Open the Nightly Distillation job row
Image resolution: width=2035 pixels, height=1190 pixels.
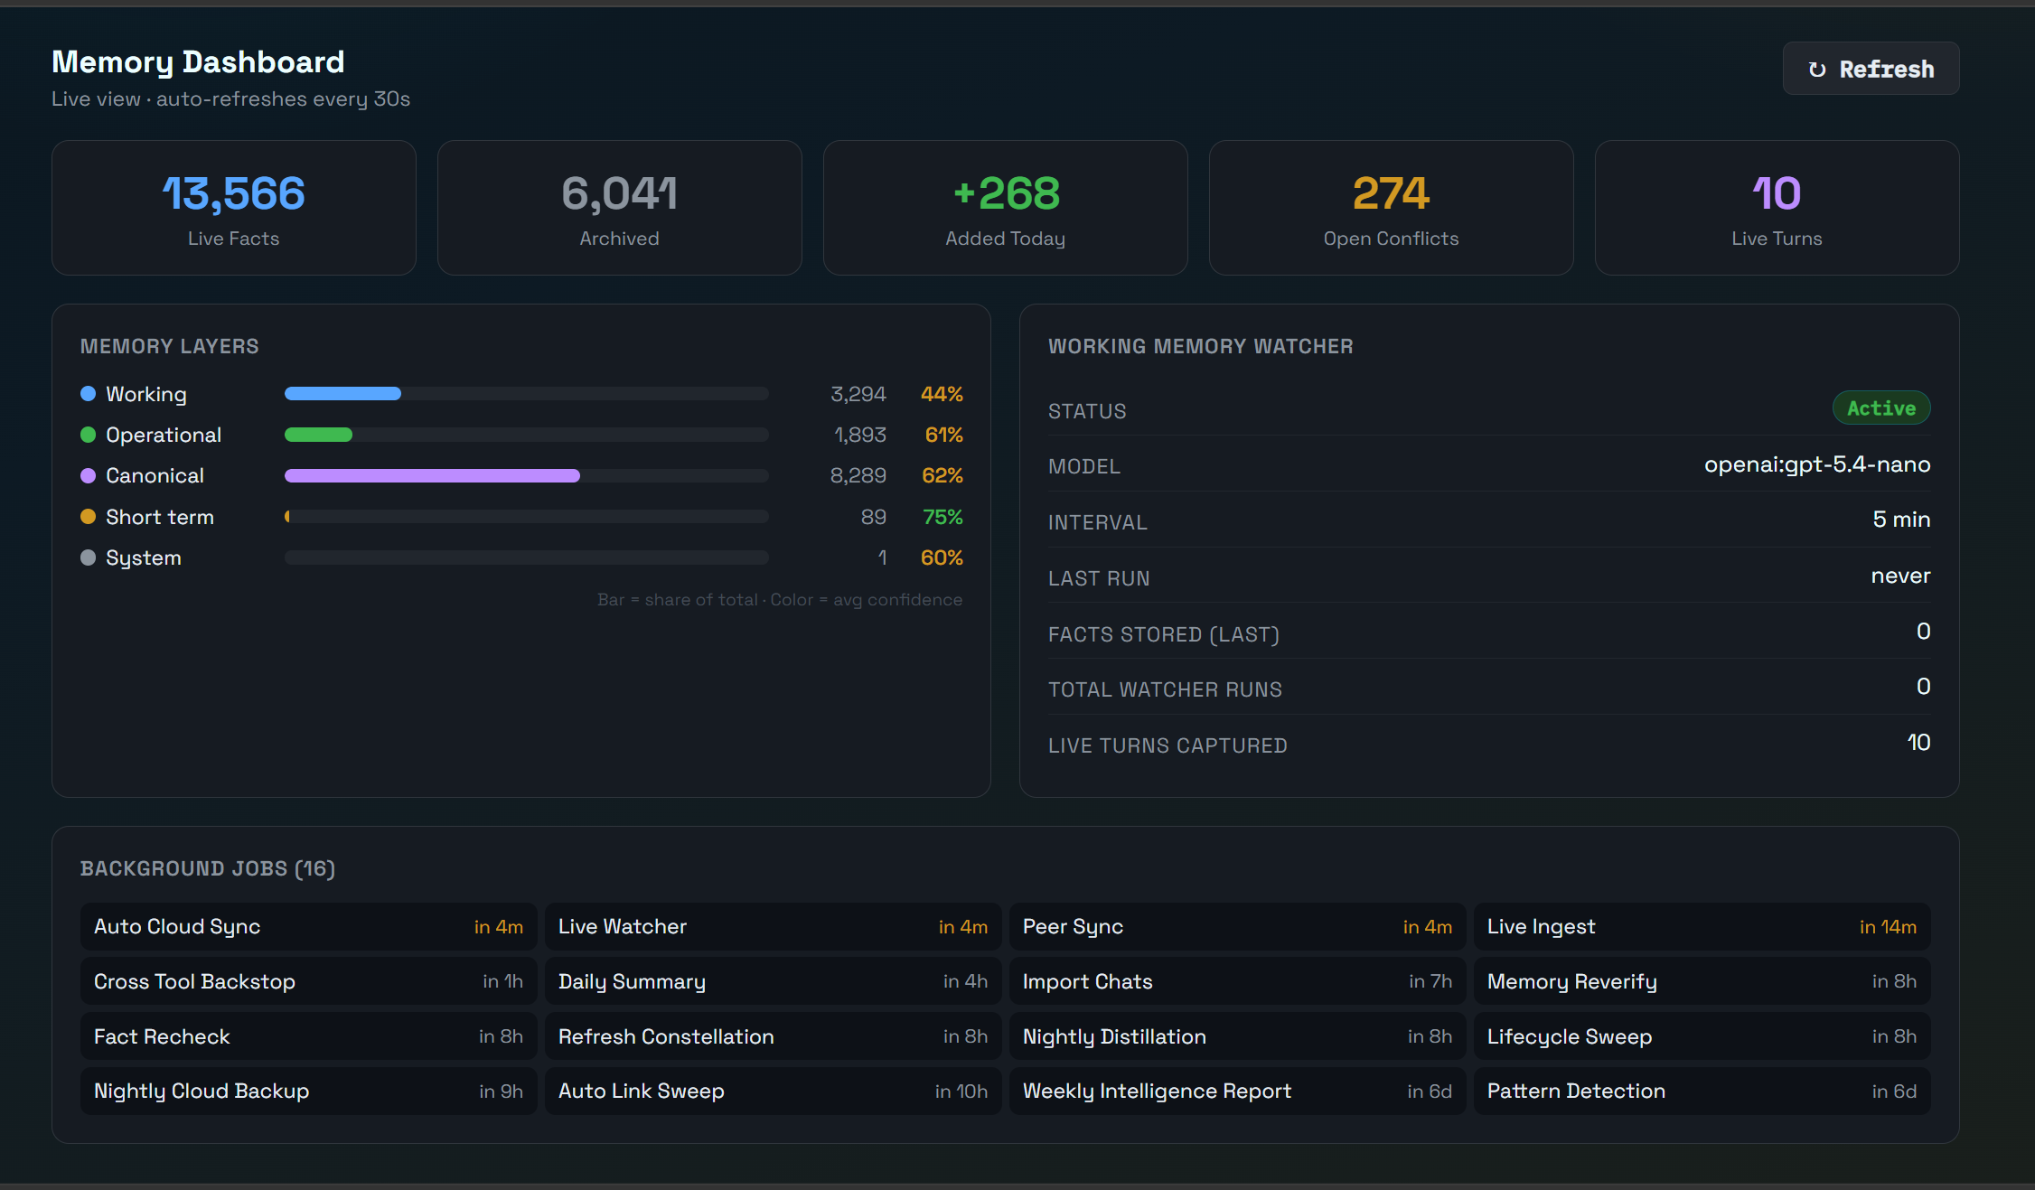pyautogui.click(x=1237, y=1036)
